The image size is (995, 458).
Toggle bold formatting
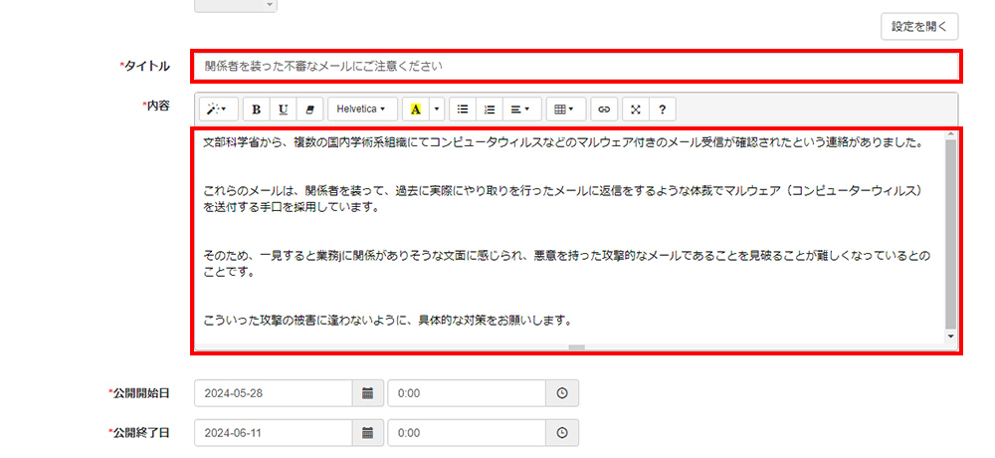coord(257,109)
